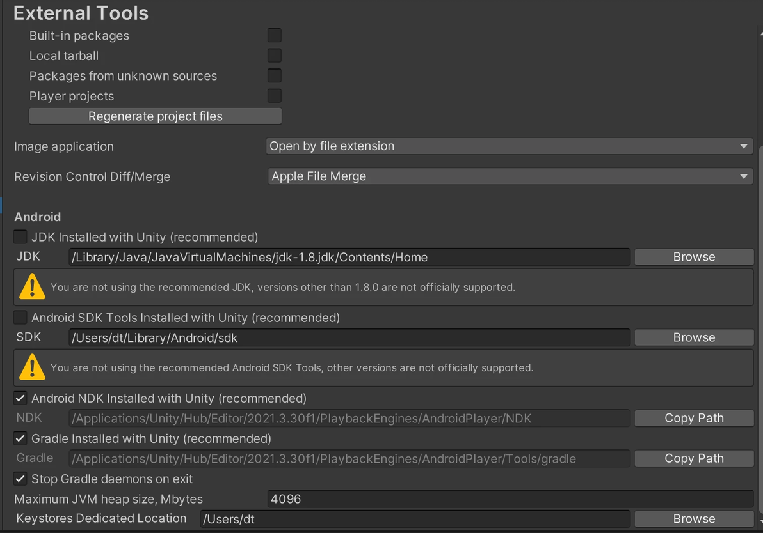Click the JDK warning triangle icon

pyautogui.click(x=32, y=287)
